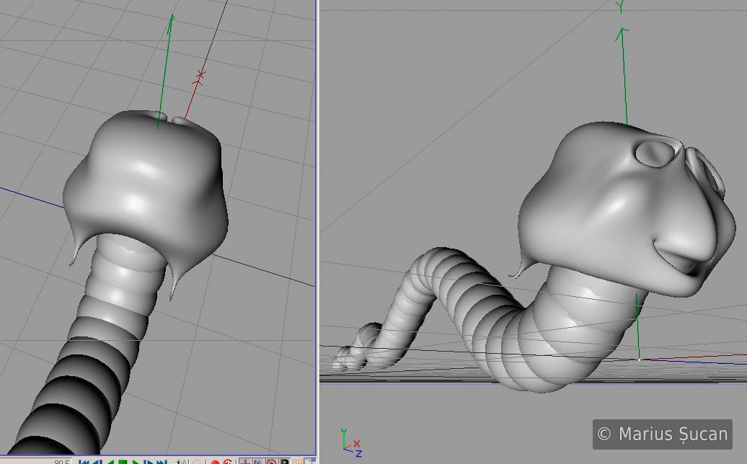This screenshot has height=464, width=747.
Task: Stop playback with the green square button
Action: coord(123,462)
